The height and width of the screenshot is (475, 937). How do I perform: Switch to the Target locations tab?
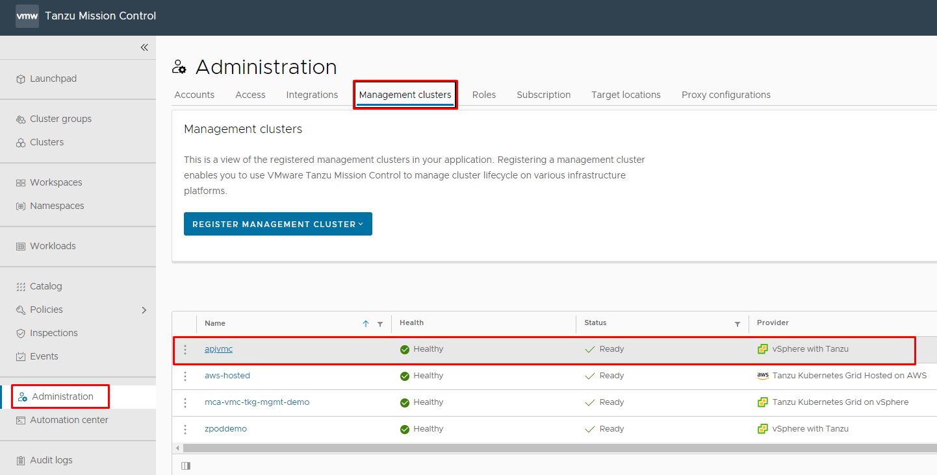coord(626,95)
